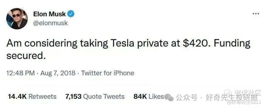Click the 老虎社区 watermark text
The width and height of the screenshot is (266, 108).
click(x=247, y=93)
